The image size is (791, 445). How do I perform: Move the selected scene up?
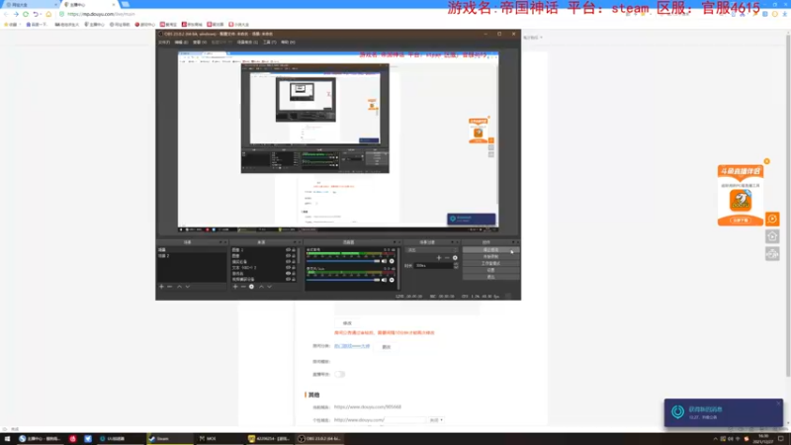click(x=179, y=287)
